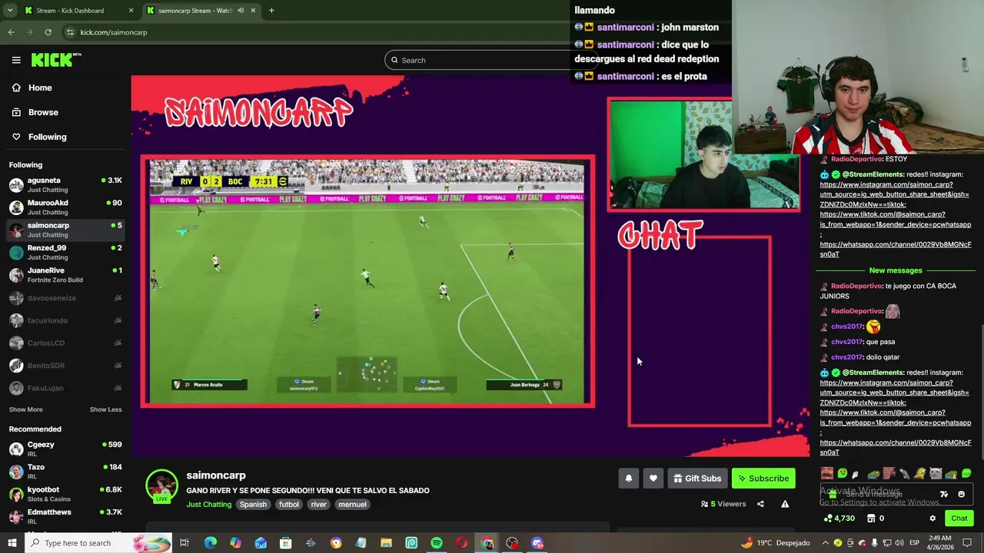Open recommended channel Edmatthews
This screenshot has width=984, height=553.
click(65, 516)
